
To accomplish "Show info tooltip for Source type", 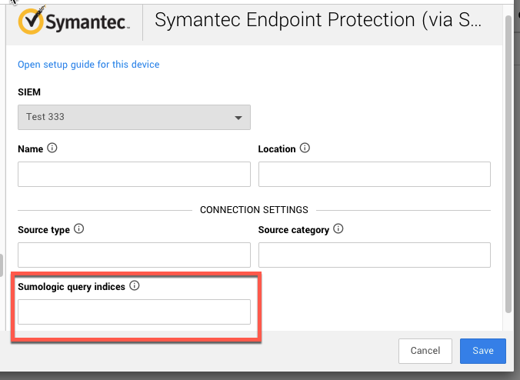I will [79, 228].
